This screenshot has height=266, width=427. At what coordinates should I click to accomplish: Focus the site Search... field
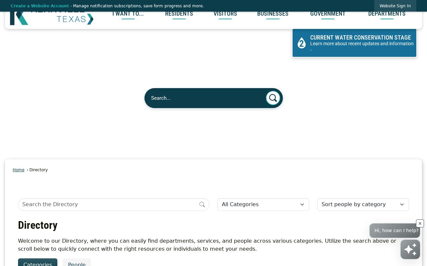click(207, 98)
